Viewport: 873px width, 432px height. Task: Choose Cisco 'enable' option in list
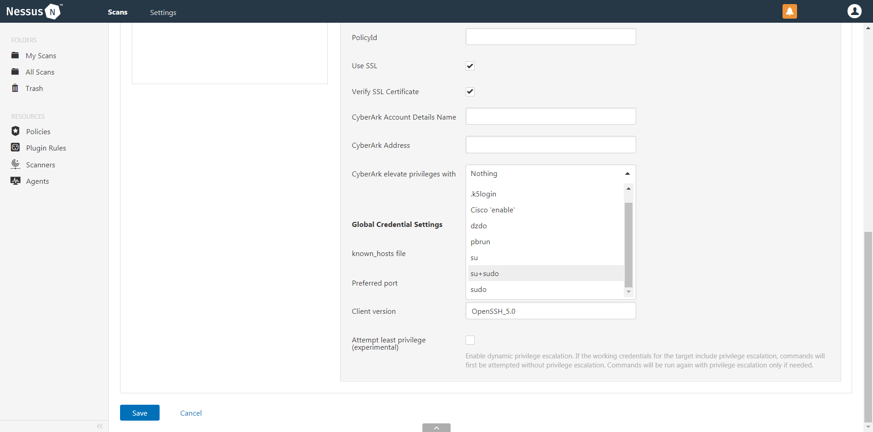[492, 210]
